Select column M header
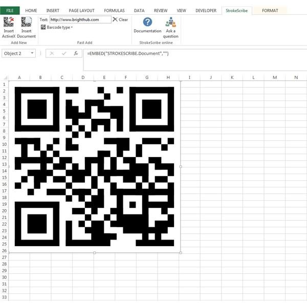The width and height of the screenshot is (307, 303). (275, 77)
